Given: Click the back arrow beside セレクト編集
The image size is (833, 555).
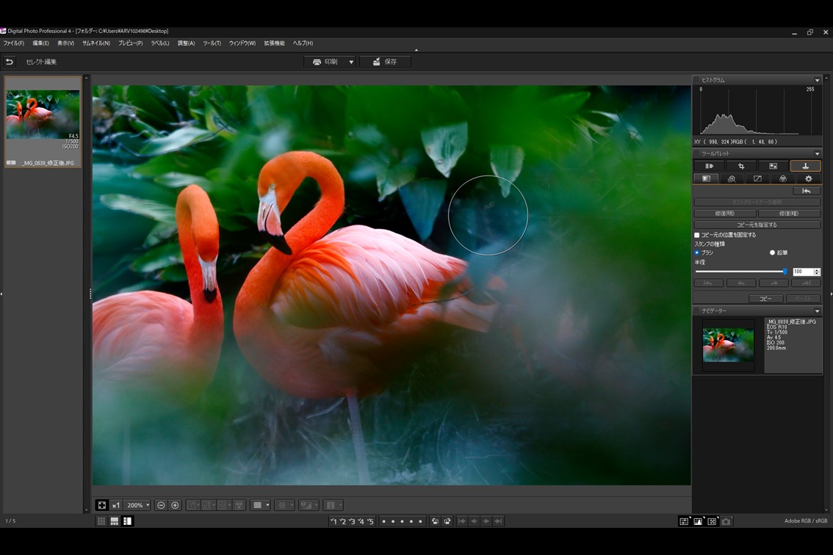Looking at the screenshot, I should coord(10,62).
